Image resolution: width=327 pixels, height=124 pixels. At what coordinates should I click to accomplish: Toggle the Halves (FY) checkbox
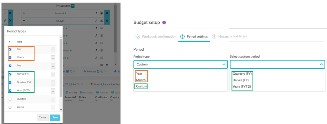[x=10, y=74]
